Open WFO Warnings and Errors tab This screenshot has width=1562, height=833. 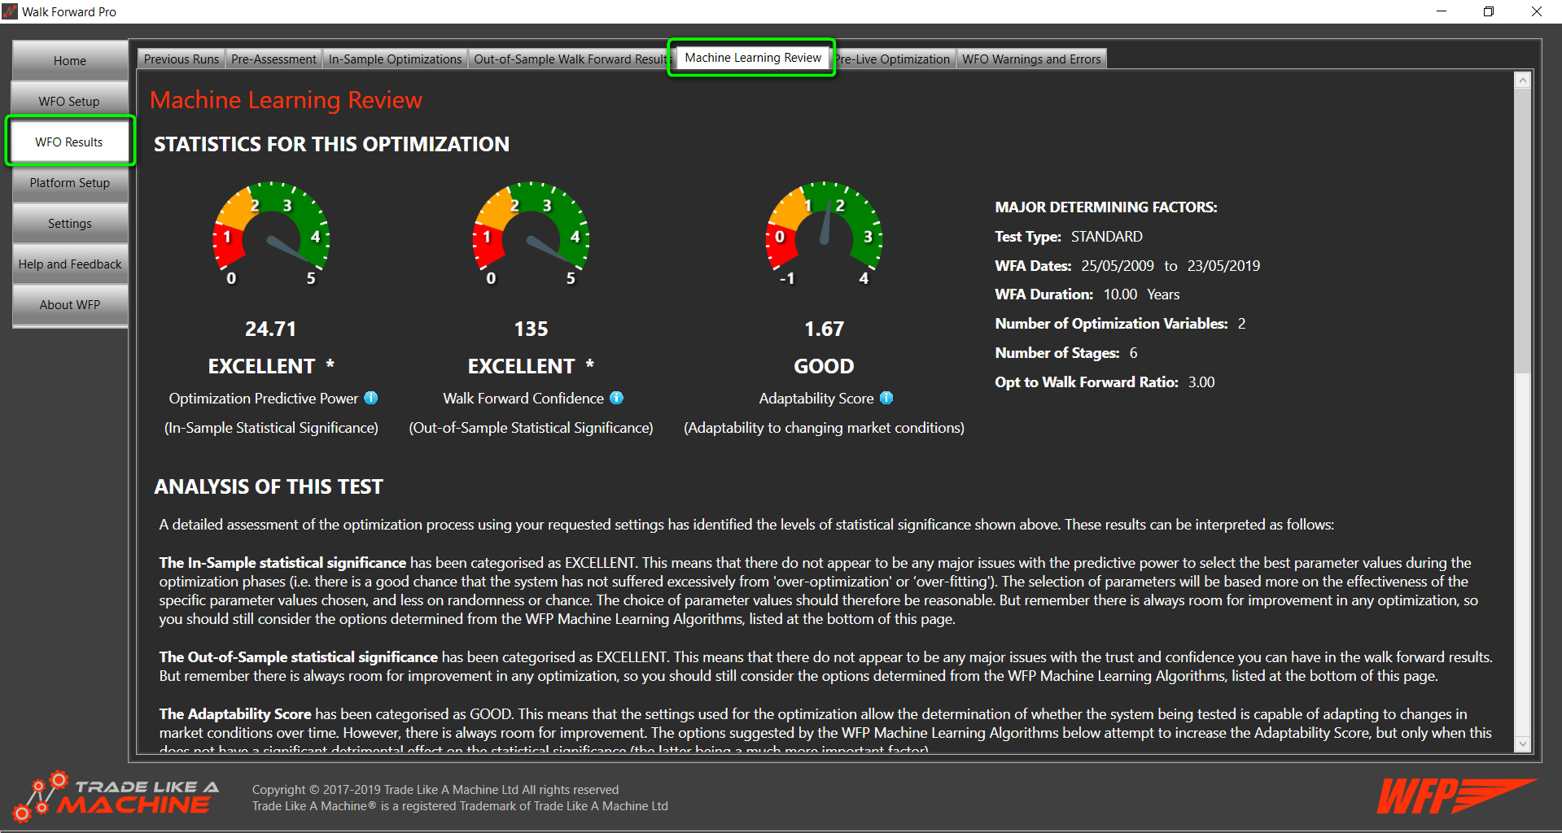coord(1031,59)
